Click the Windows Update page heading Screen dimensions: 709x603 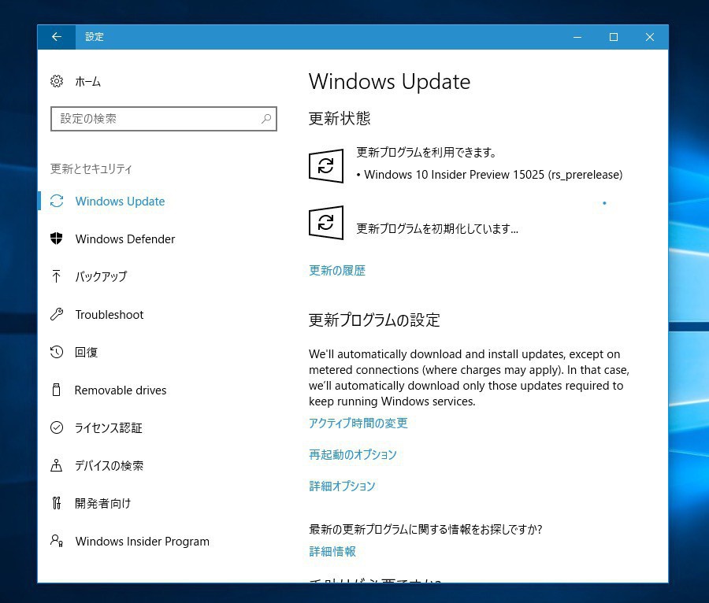[389, 82]
